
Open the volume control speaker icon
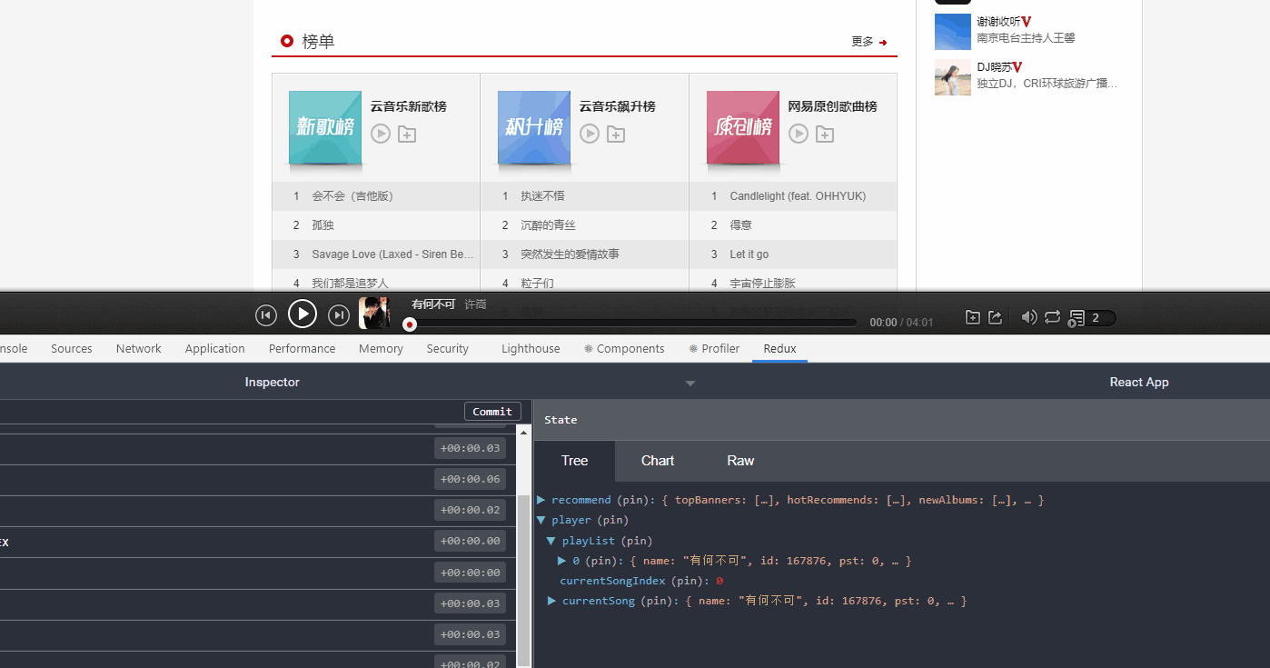point(1029,317)
